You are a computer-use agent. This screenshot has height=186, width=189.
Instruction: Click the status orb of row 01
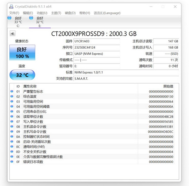tap(12, 91)
